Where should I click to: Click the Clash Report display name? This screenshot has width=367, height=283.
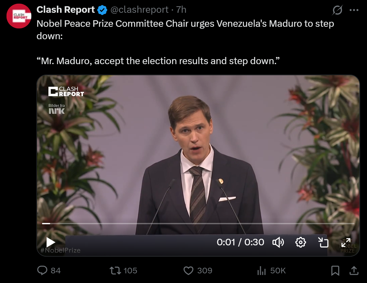66,10
